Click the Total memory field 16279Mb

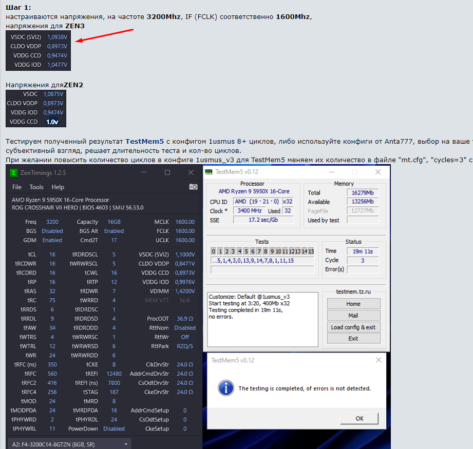pos(363,193)
